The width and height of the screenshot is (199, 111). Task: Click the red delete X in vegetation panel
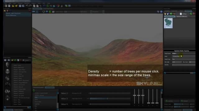(x=194, y=14)
